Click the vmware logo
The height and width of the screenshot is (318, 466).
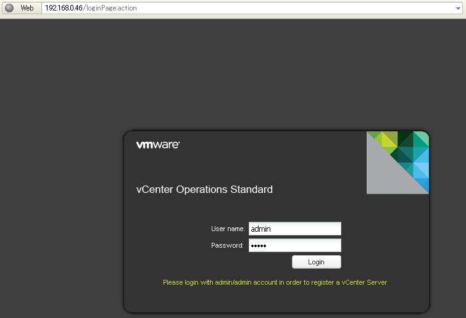coord(158,145)
